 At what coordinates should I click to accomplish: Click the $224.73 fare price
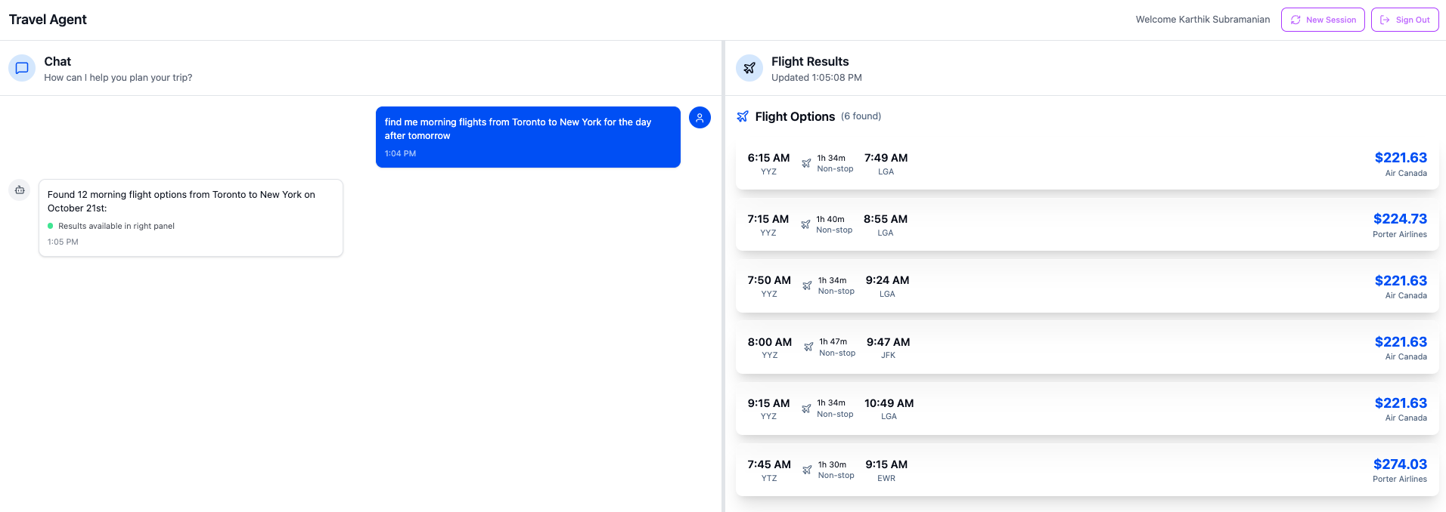[1400, 219]
